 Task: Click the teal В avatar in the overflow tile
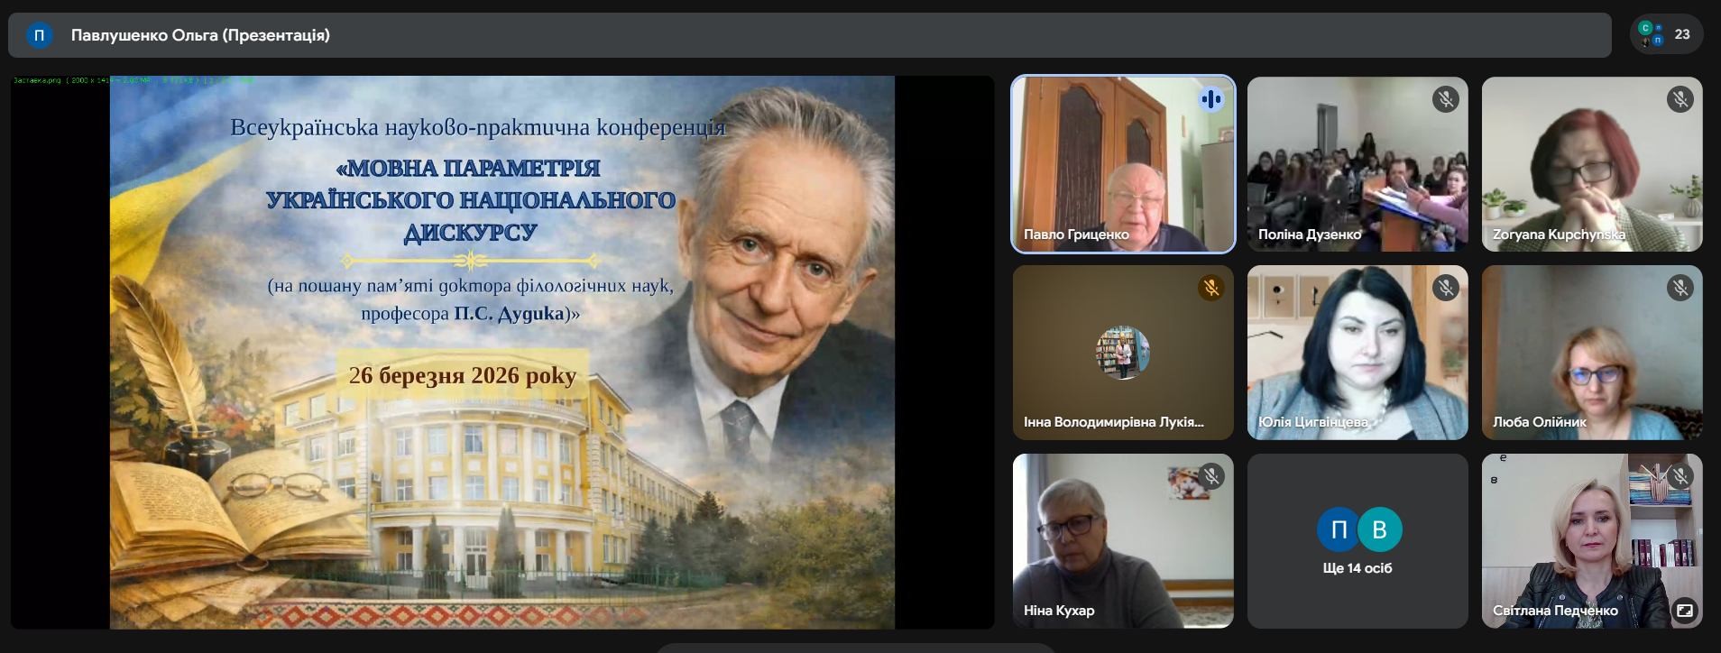[1379, 529]
